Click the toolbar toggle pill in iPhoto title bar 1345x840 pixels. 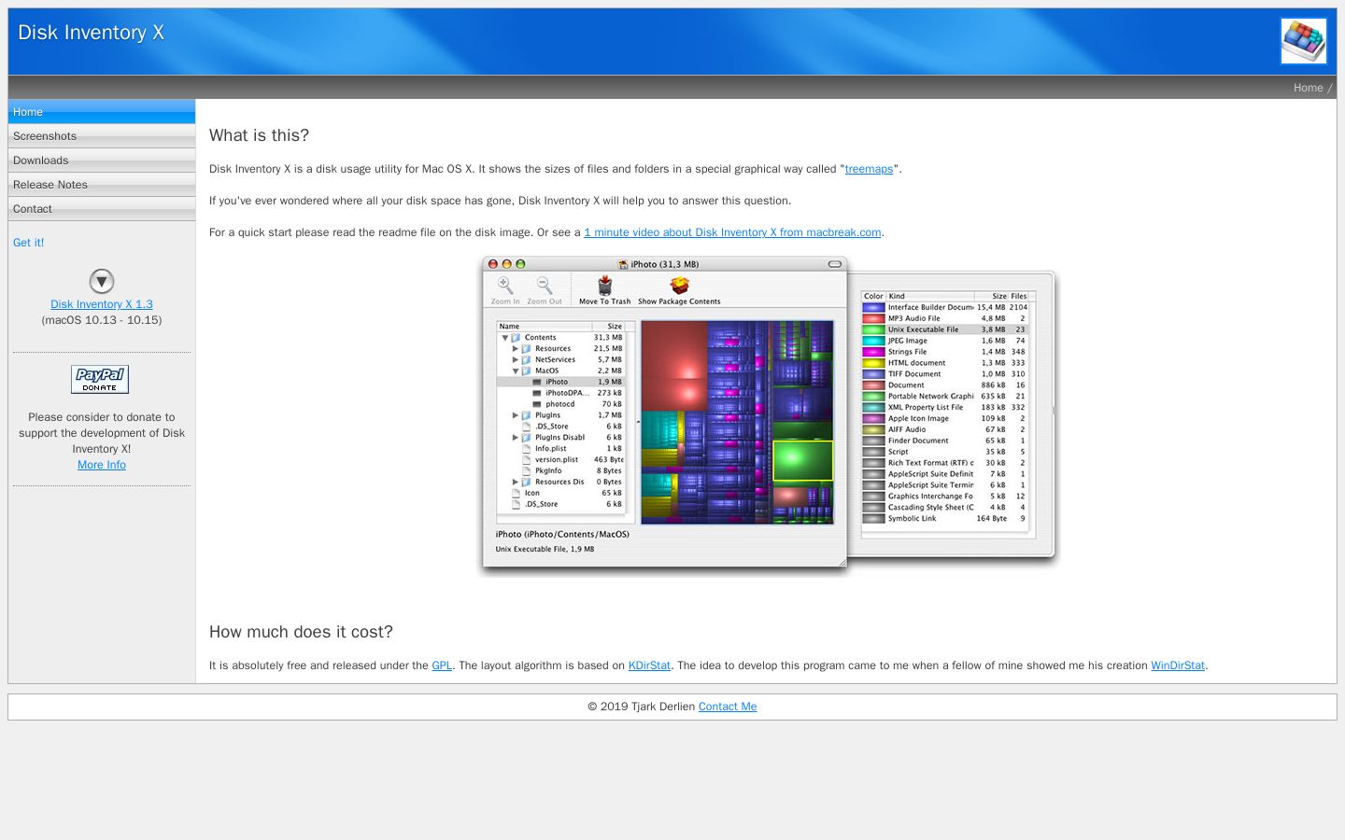(835, 264)
